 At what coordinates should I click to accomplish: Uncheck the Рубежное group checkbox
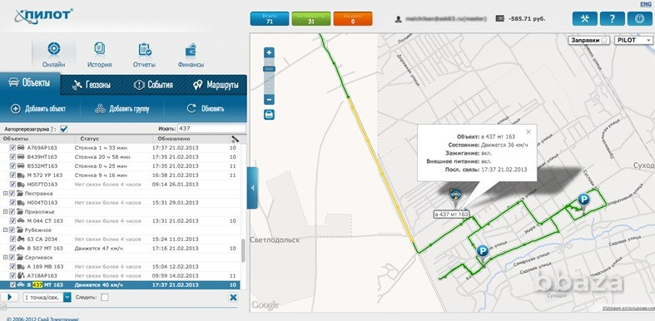tap(12, 230)
